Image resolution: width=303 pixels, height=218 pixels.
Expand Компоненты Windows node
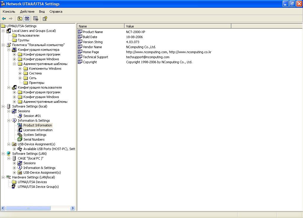click(20, 69)
